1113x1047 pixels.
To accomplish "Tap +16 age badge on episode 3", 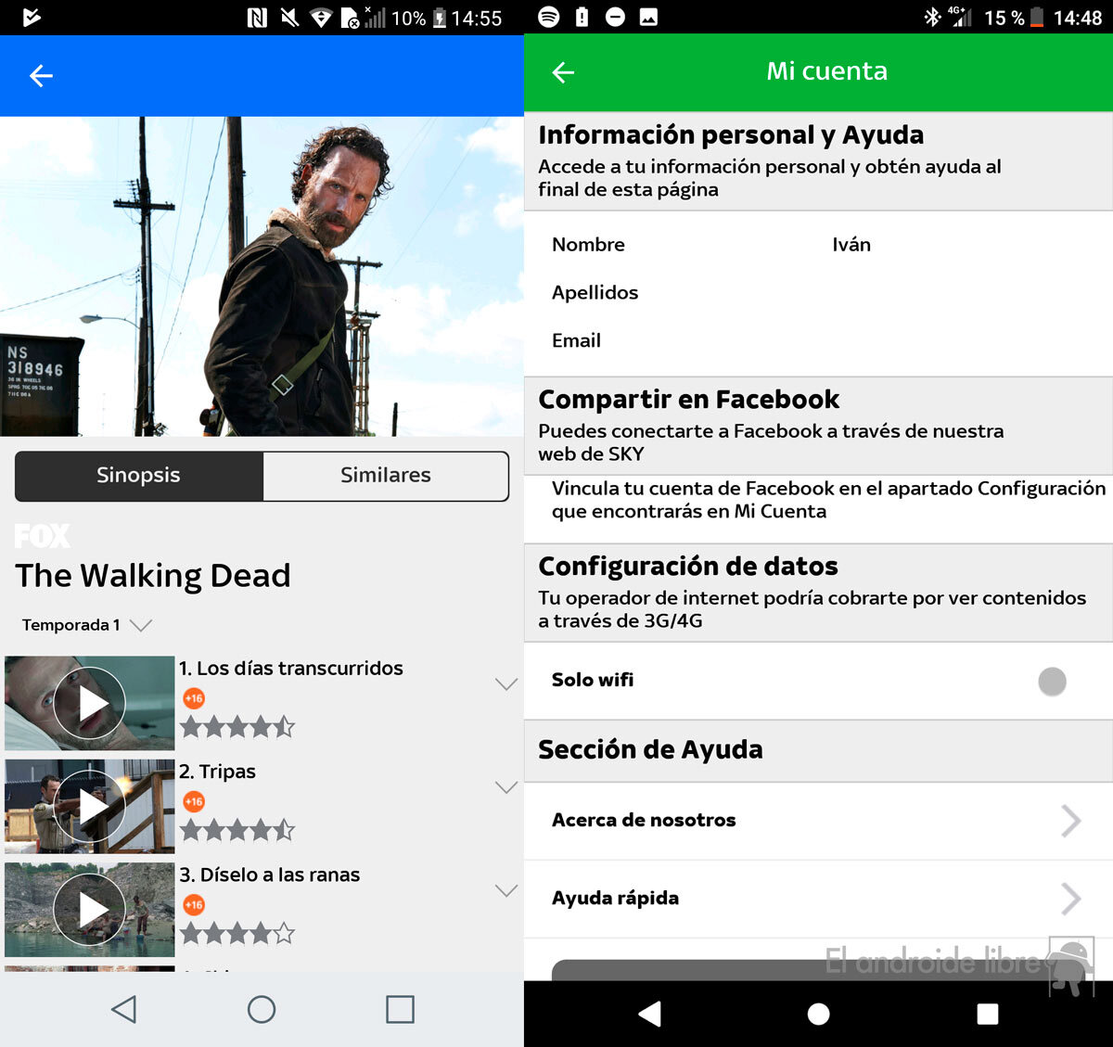I will 194,905.
